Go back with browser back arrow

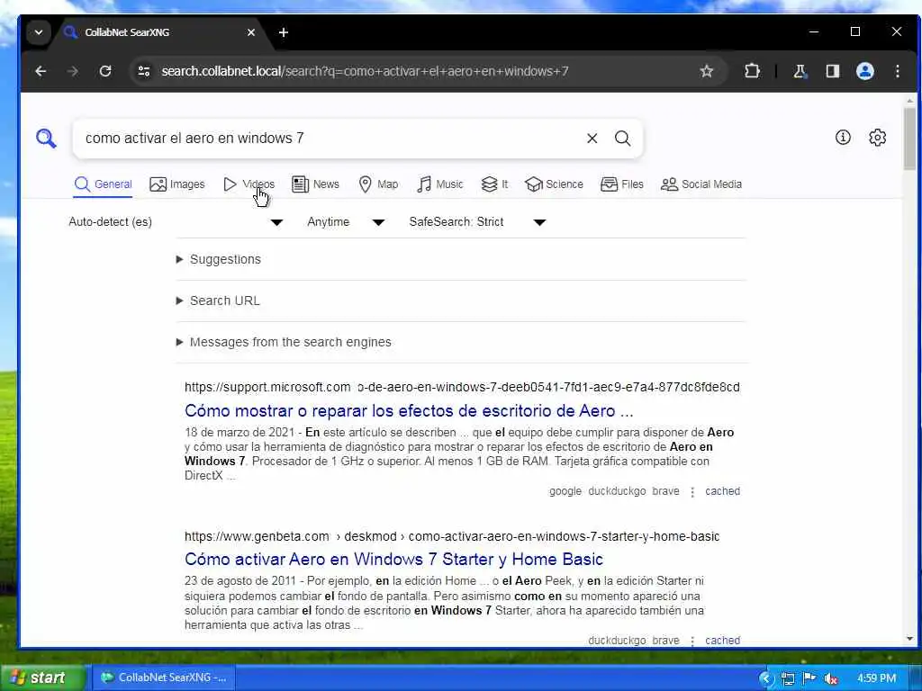click(41, 71)
